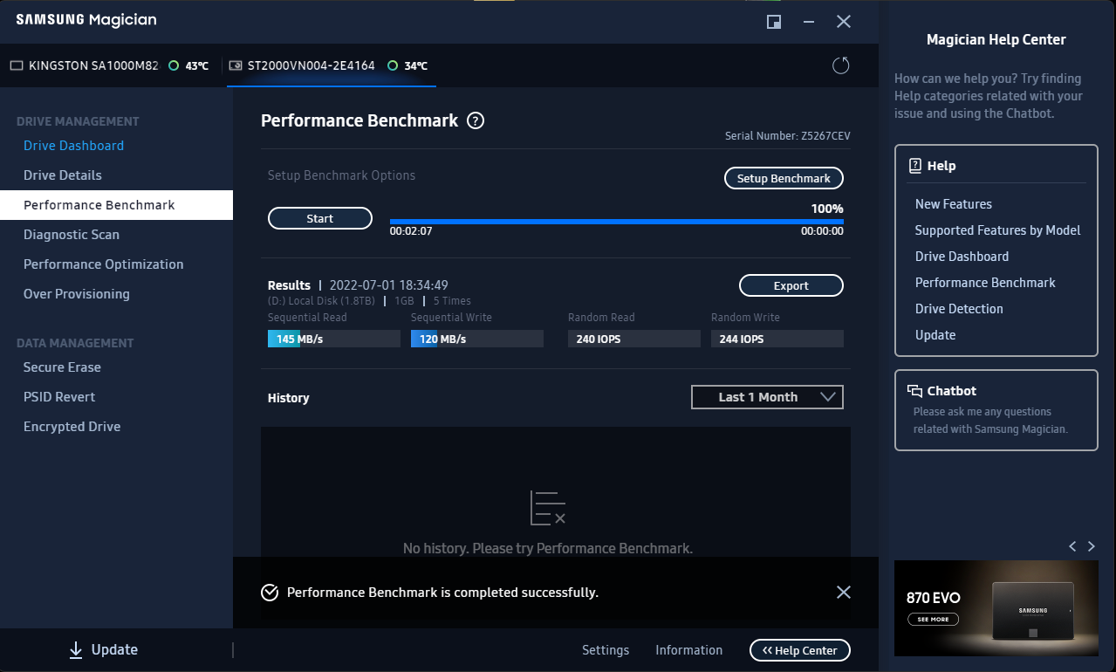Click the Chatbot icon

point(914,391)
